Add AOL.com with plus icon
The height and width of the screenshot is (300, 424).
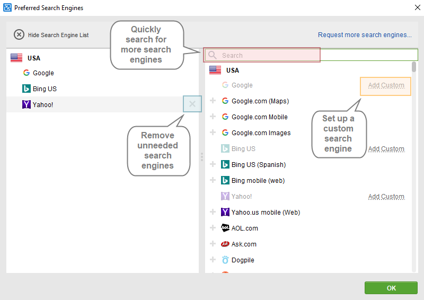tap(213, 228)
